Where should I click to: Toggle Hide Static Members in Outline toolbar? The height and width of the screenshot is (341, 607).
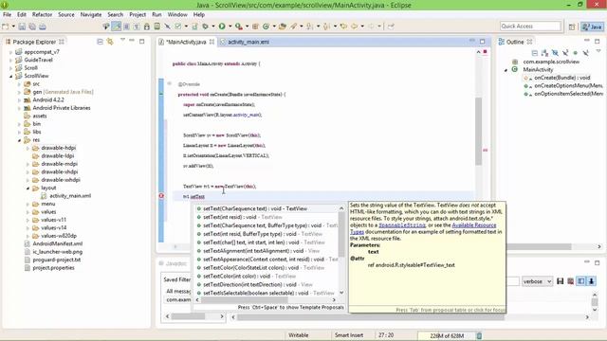(x=565, y=53)
